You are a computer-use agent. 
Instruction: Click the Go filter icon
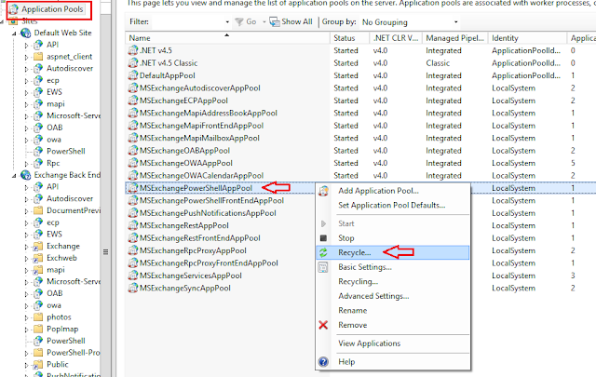239,22
